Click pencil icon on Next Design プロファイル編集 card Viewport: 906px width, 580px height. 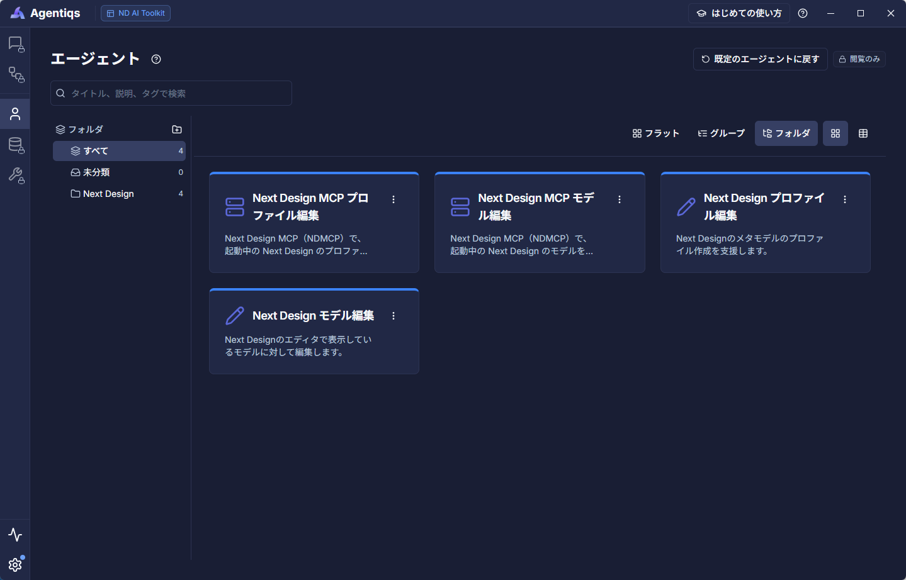click(686, 207)
